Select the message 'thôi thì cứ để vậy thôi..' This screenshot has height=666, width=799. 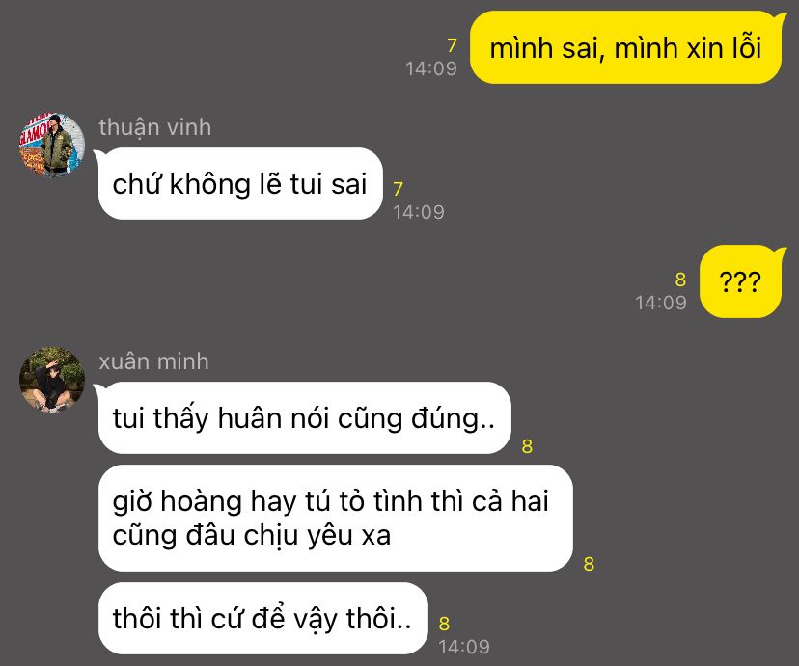262,618
